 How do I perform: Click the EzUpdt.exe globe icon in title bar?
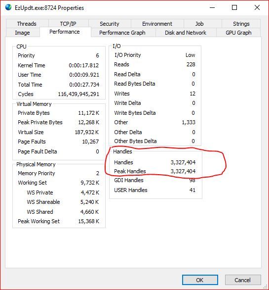point(8,7)
